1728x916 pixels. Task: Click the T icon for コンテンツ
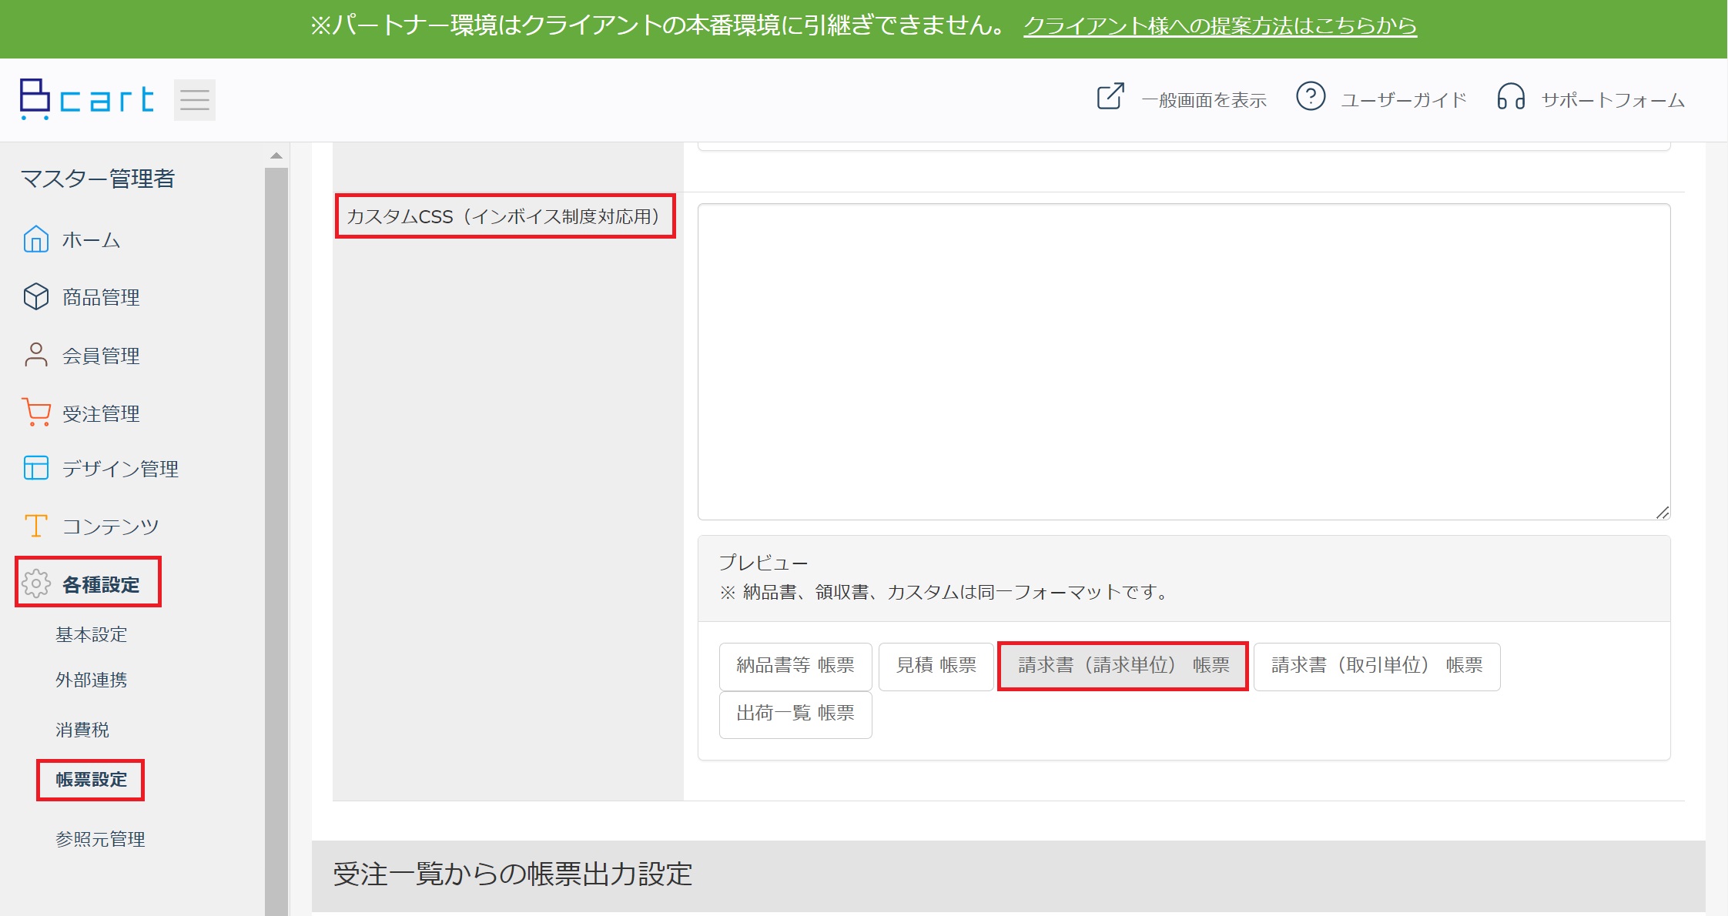36,526
